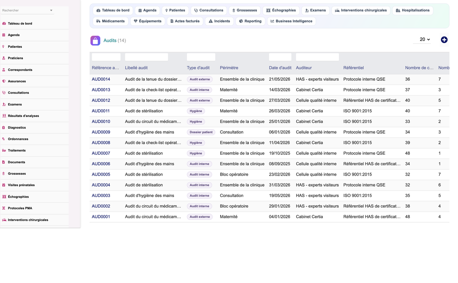Screen dimensions: 458x283
Task: Open Échographies tab in top navigation
Action: coord(281,10)
